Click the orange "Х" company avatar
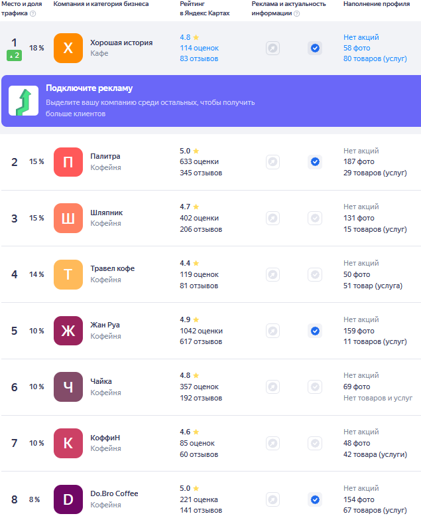 coord(68,48)
